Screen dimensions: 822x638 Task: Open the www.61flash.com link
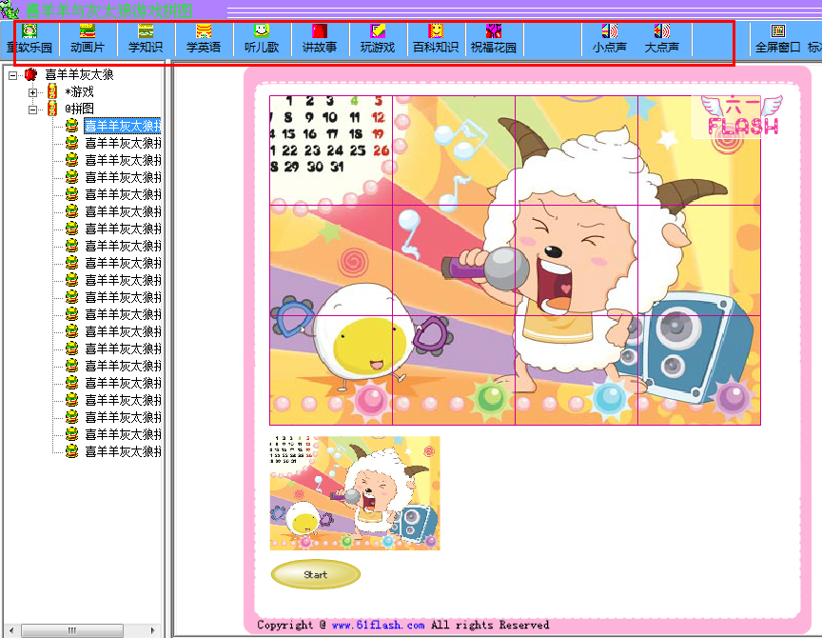pyautogui.click(x=378, y=625)
